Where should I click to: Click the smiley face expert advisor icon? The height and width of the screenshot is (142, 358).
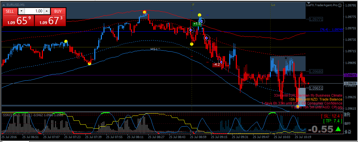tap(340, 5)
